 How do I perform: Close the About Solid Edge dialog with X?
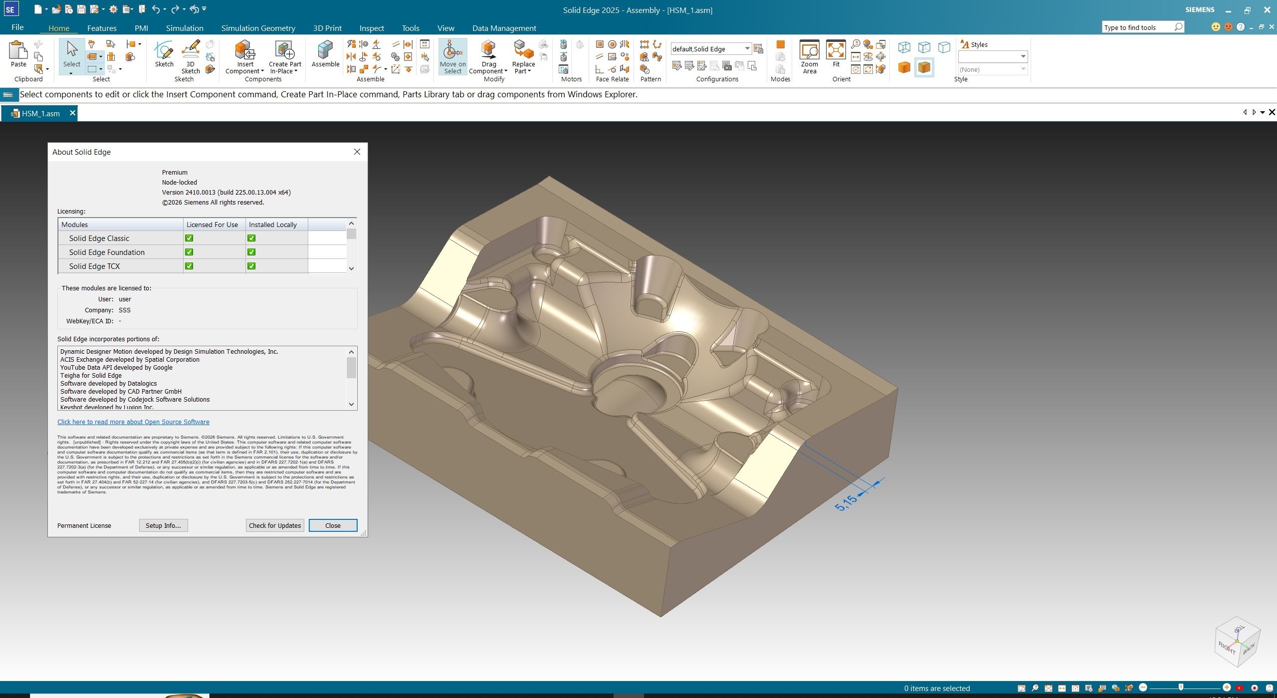tap(357, 152)
